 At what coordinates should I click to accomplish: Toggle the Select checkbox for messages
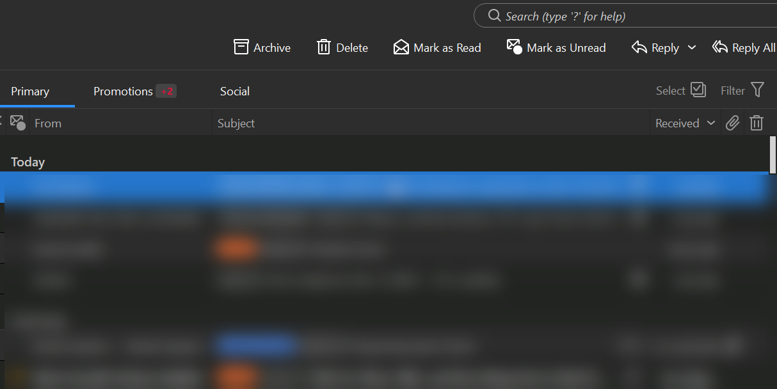[698, 90]
